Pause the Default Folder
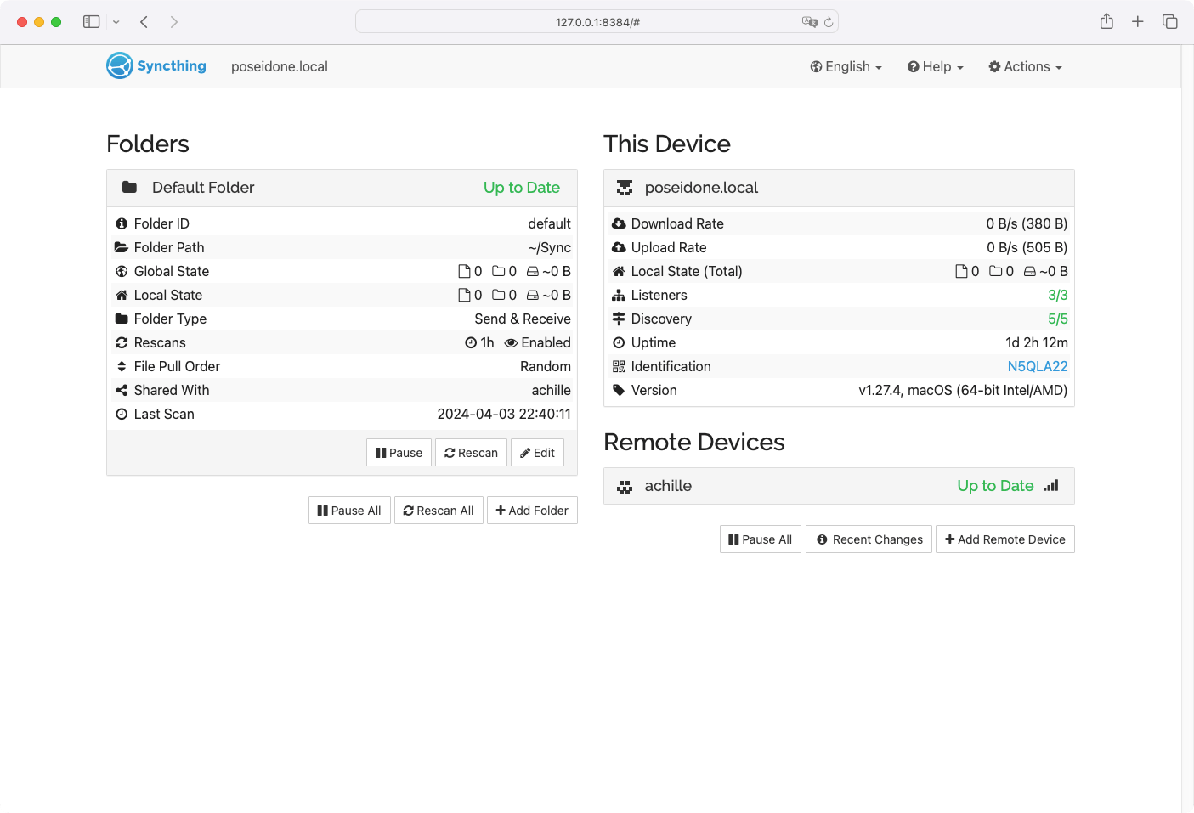The height and width of the screenshot is (813, 1194). point(399,453)
